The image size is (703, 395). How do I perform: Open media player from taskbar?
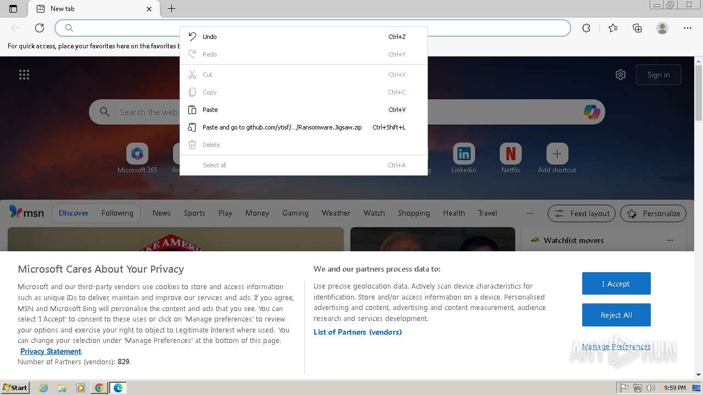point(81,388)
